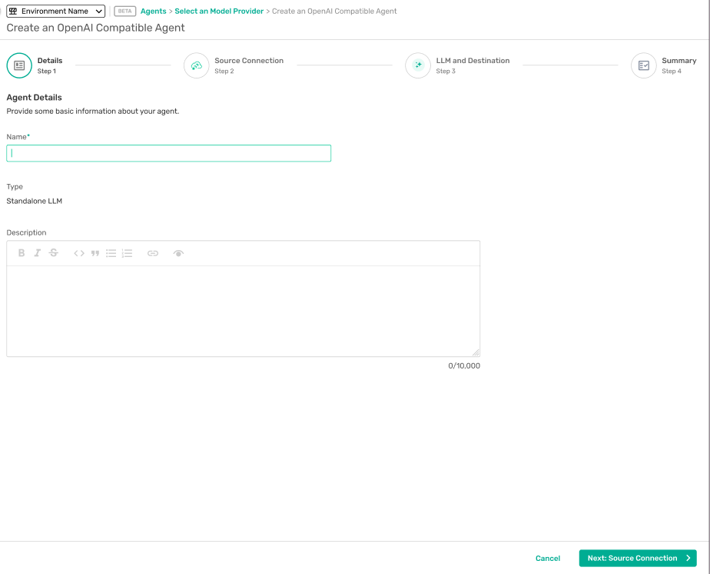The image size is (710, 574).
Task: Toggle description preview eye icon
Action: pos(178,253)
